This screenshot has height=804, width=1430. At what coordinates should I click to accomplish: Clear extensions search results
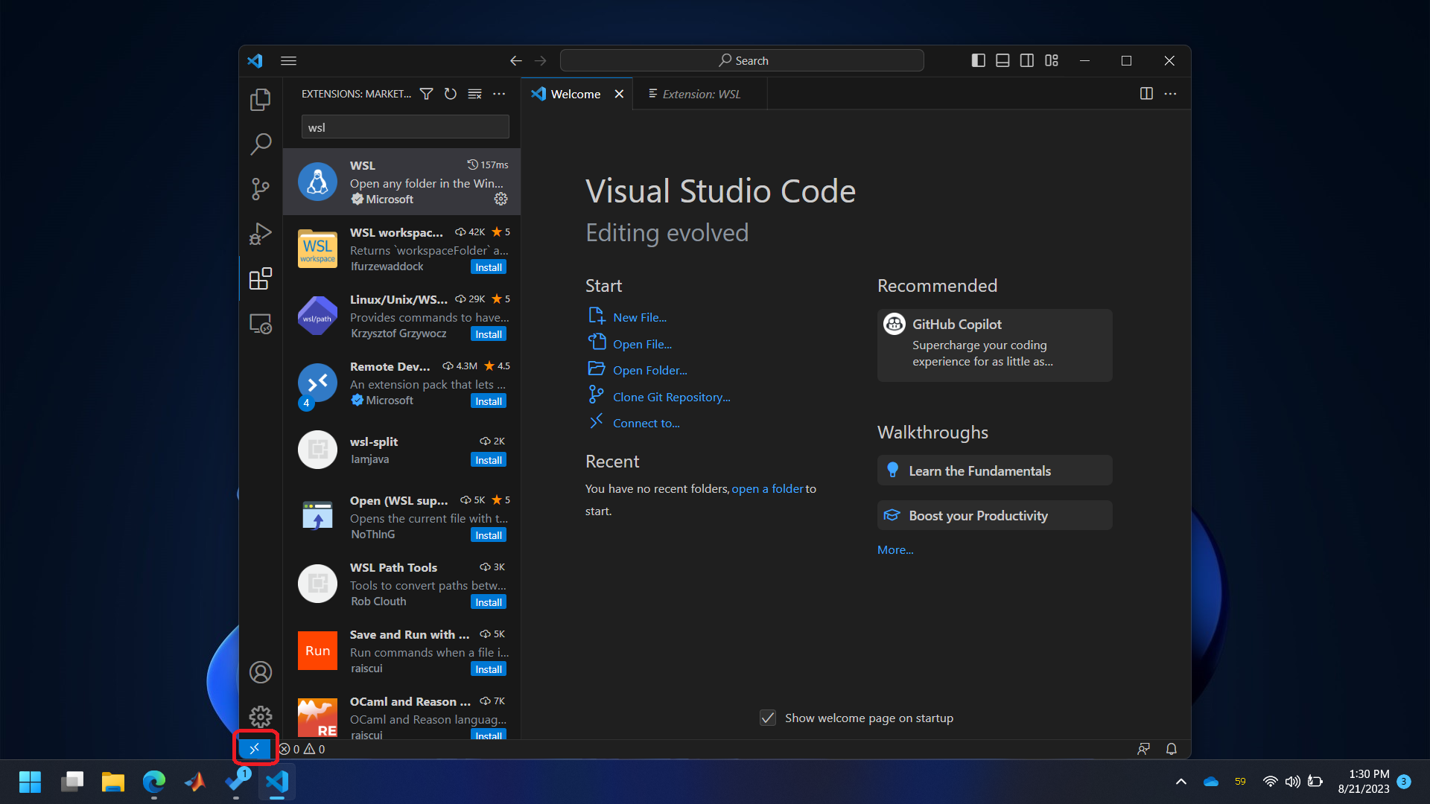(x=474, y=94)
